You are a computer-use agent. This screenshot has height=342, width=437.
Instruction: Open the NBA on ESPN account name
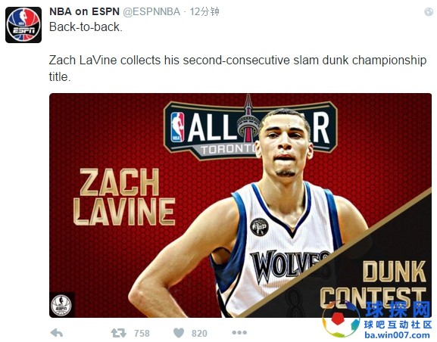(84, 11)
